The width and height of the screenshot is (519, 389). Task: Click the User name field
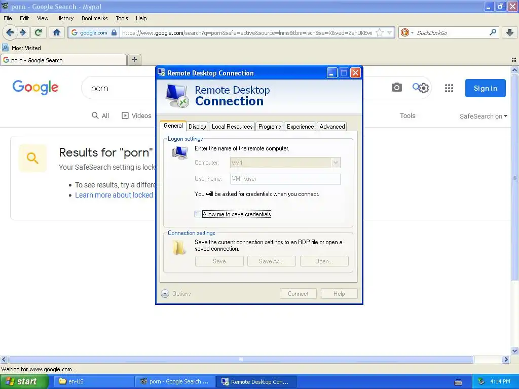pos(286,179)
